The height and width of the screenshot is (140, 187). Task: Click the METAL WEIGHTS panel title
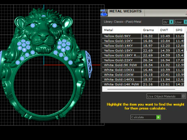click(x=125, y=11)
